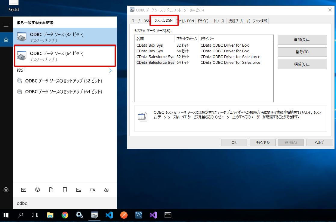The image size is (336, 222).
Task: Open Google Chrome from the taskbar
Action: tap(65, 215)
